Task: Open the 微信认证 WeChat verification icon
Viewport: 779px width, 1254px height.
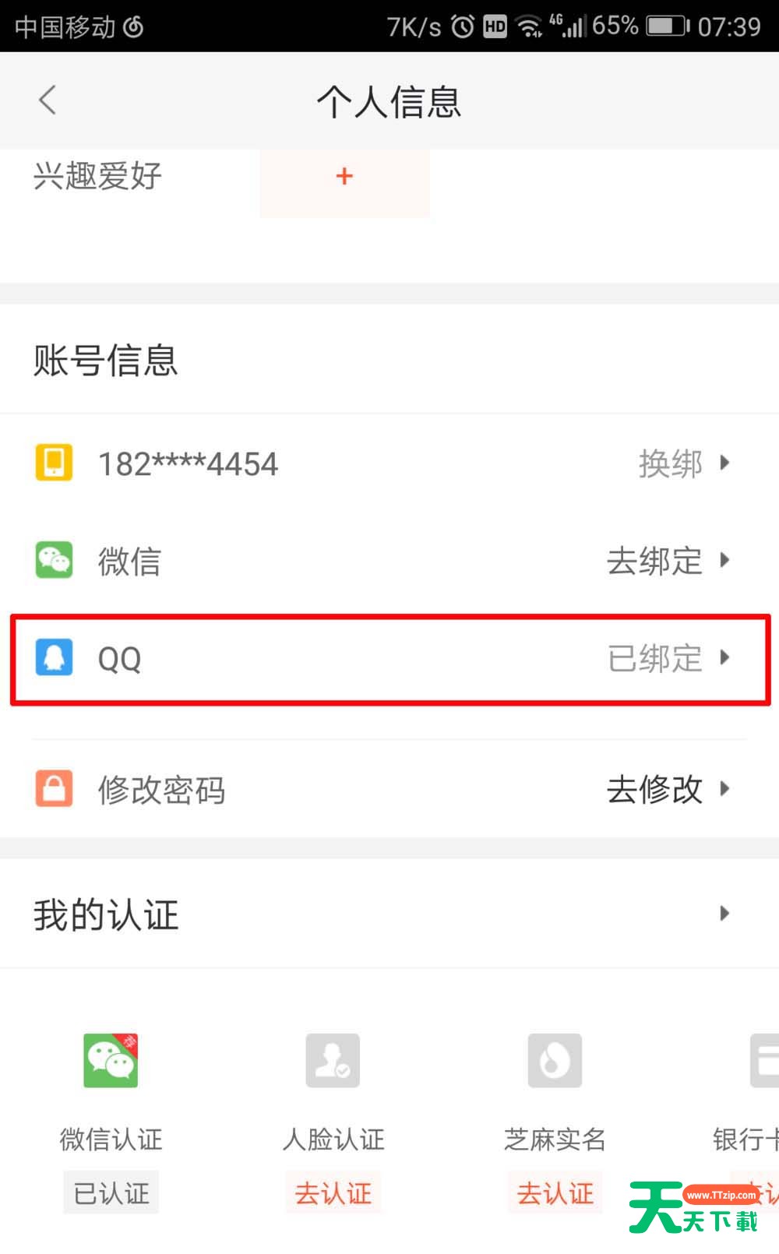Action: coord(110,1059)
